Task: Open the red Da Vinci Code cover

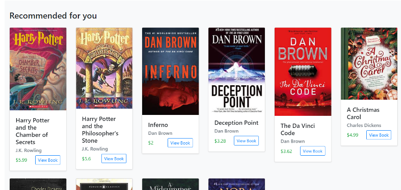Action: click(303, 72)
